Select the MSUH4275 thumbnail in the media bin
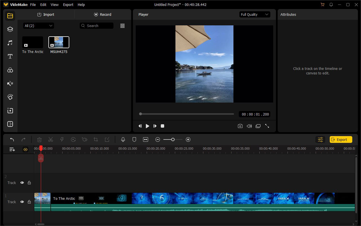The image size is (361, 226). point(59,42)
